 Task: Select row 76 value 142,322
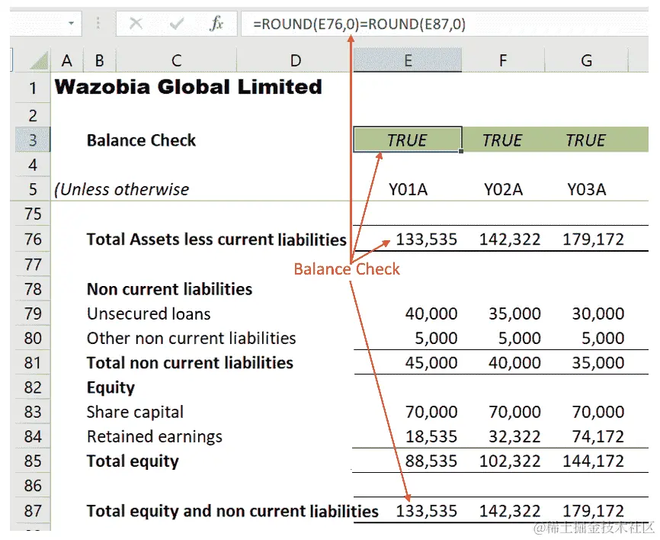pyautogui.click(x=510, y=239)
